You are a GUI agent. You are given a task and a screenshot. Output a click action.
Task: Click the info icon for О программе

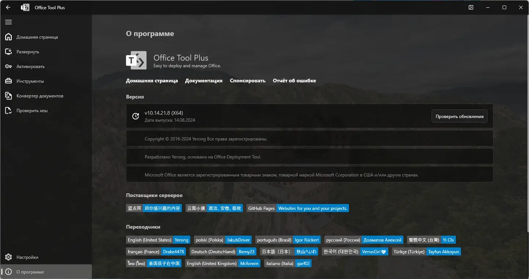(9, 272)
